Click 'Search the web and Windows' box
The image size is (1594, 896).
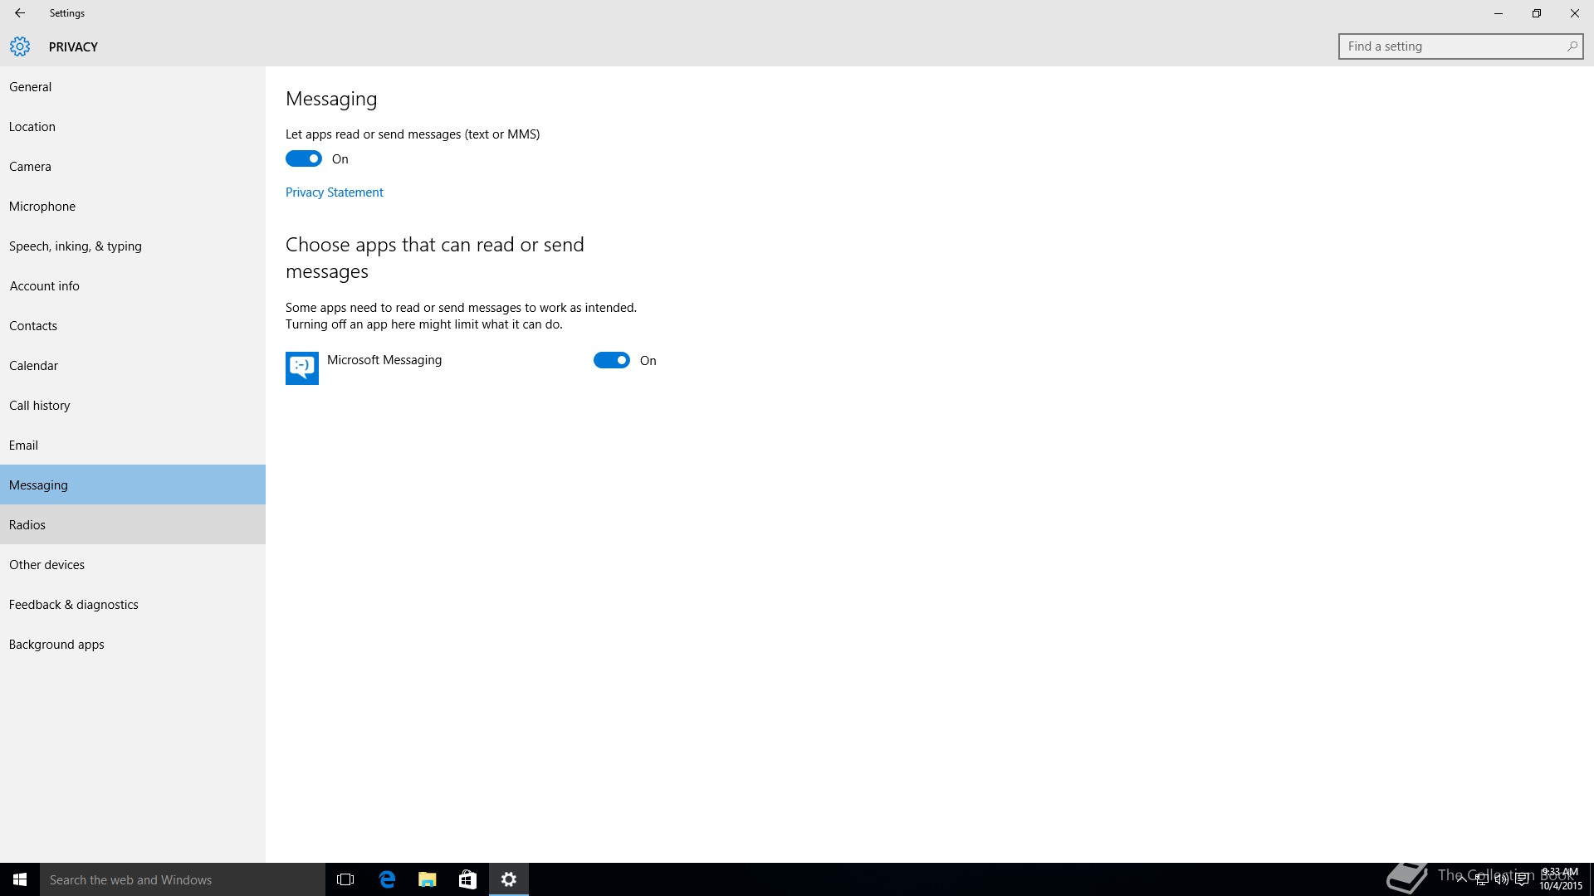(183, 879)
